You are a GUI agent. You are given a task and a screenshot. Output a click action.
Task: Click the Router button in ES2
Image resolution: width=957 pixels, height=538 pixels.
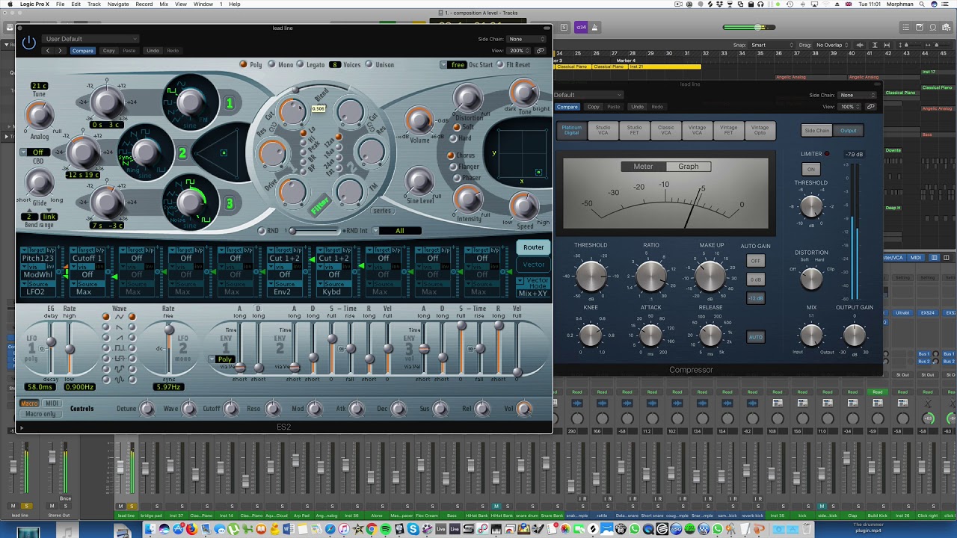pyautogui.click(x=533, y=247)
